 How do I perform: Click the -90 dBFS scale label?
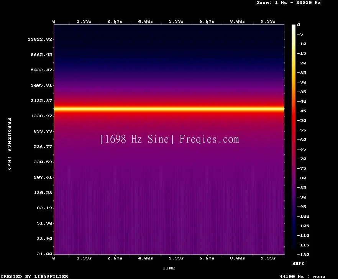[302, 197]
